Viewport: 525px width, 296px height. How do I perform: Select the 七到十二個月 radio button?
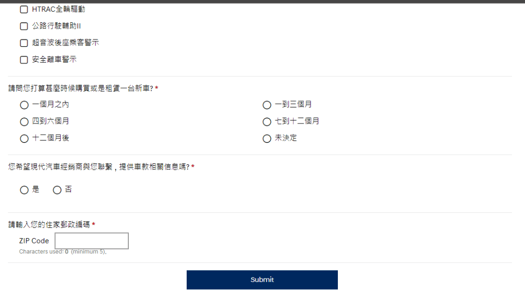tap(267, 122)
